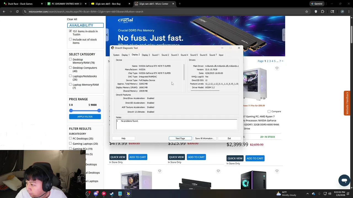
Task: Check Laptop Memory/RAM (7) category
Action: pos(70,84)
